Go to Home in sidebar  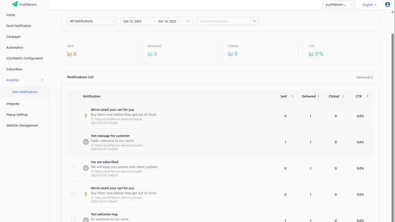[x=10, y=15]
